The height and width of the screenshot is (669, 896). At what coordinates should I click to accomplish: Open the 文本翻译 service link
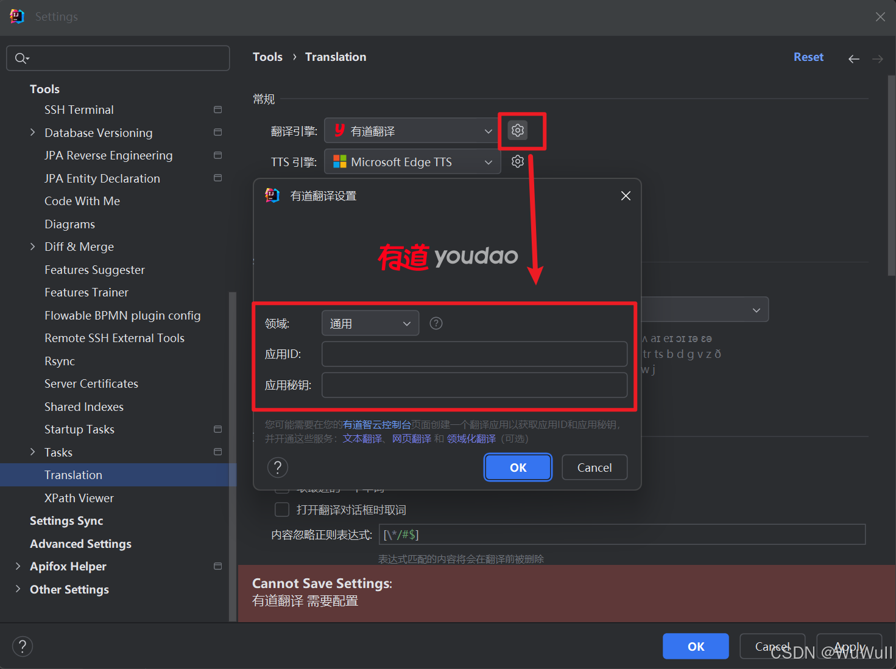[362, 438]
